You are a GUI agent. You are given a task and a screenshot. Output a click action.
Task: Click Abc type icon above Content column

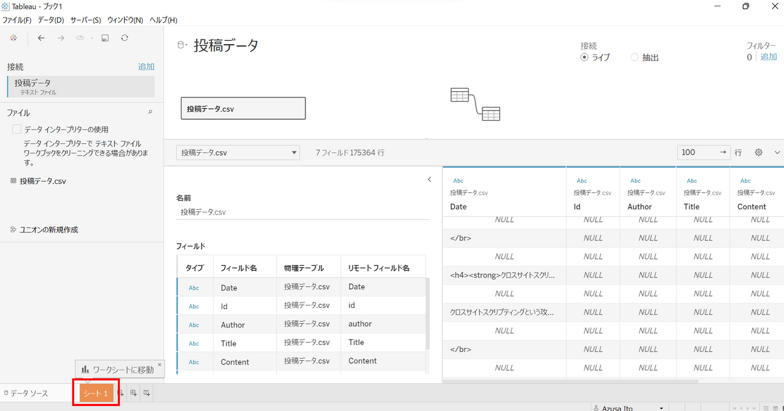[x=745, y=181]
